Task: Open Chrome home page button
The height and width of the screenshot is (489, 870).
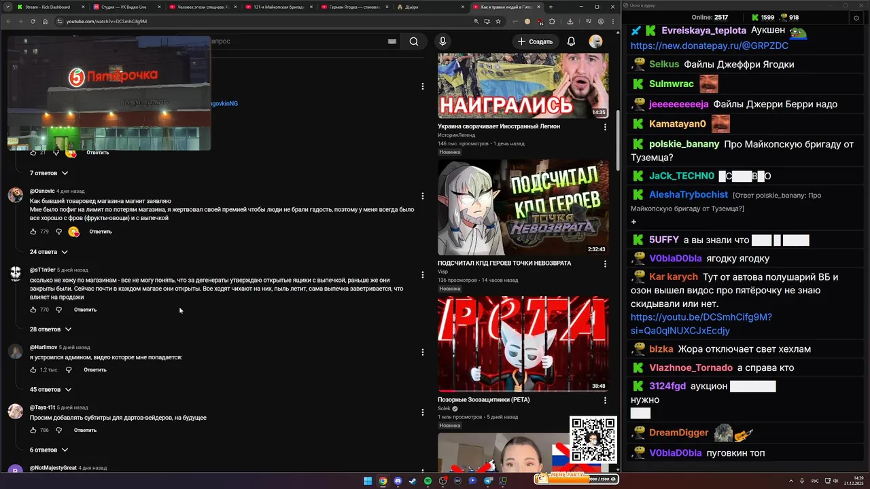Action: pos(45,21)
